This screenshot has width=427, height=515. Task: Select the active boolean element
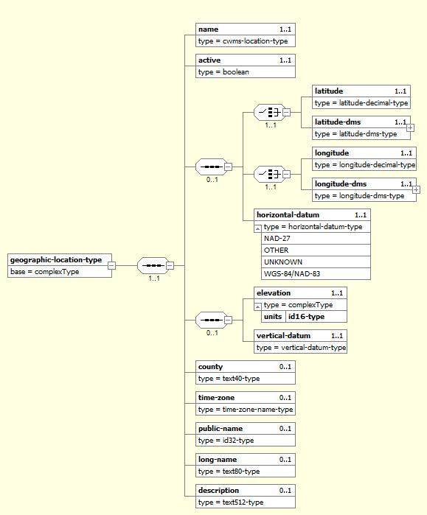[246, 66]
